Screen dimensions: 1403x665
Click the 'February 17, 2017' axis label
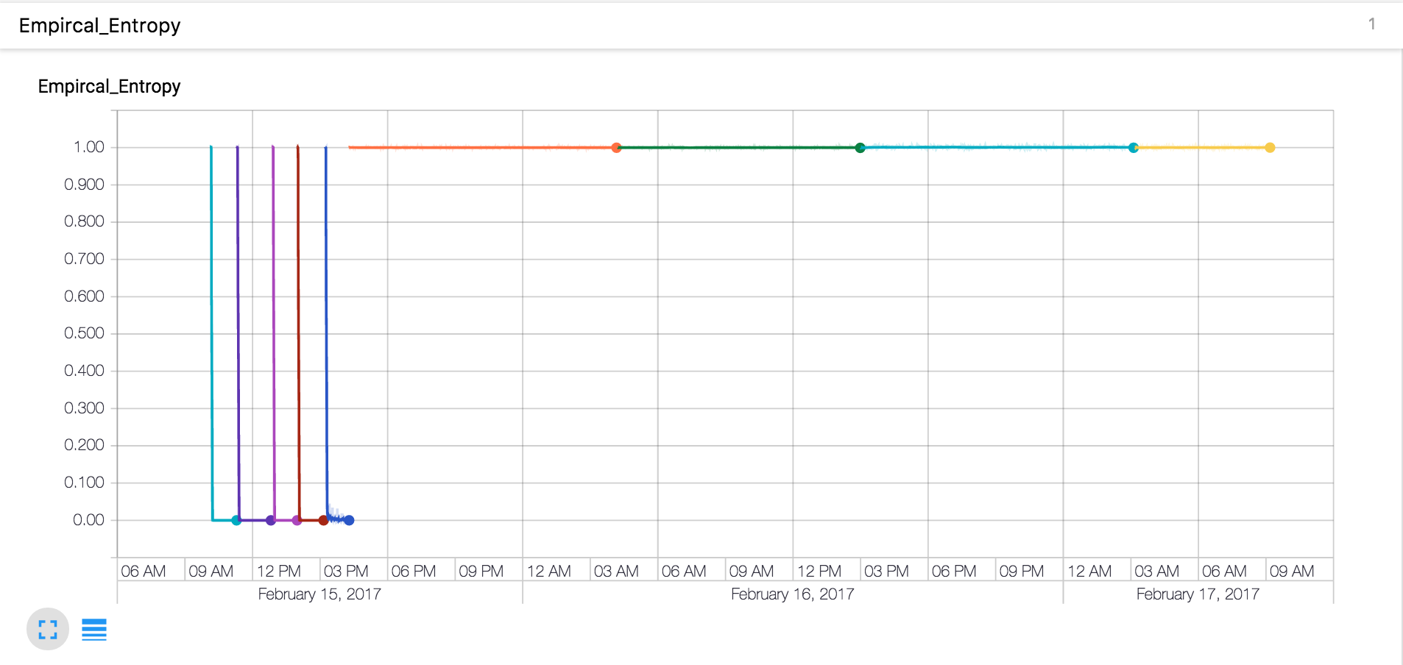click(x=1198, y=594)
